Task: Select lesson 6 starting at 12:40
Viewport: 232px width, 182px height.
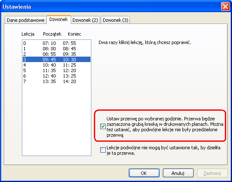Action: pyautogui.click(x=56, y=76)
